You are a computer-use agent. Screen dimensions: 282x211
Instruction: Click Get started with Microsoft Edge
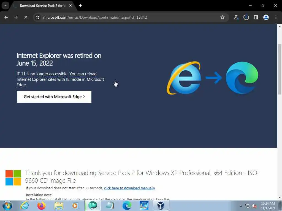(x=54, y=97)
